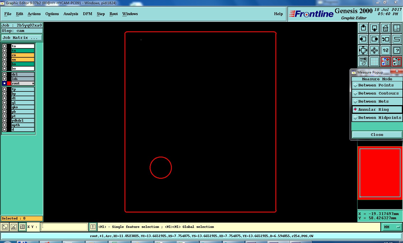
Task: Toggle the grid display icon
Action: pos(374,62)
